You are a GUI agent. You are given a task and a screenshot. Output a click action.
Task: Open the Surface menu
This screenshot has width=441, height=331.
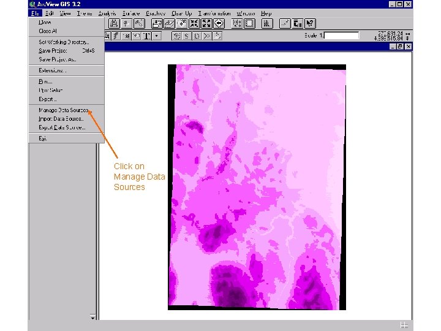coord(130,13)
